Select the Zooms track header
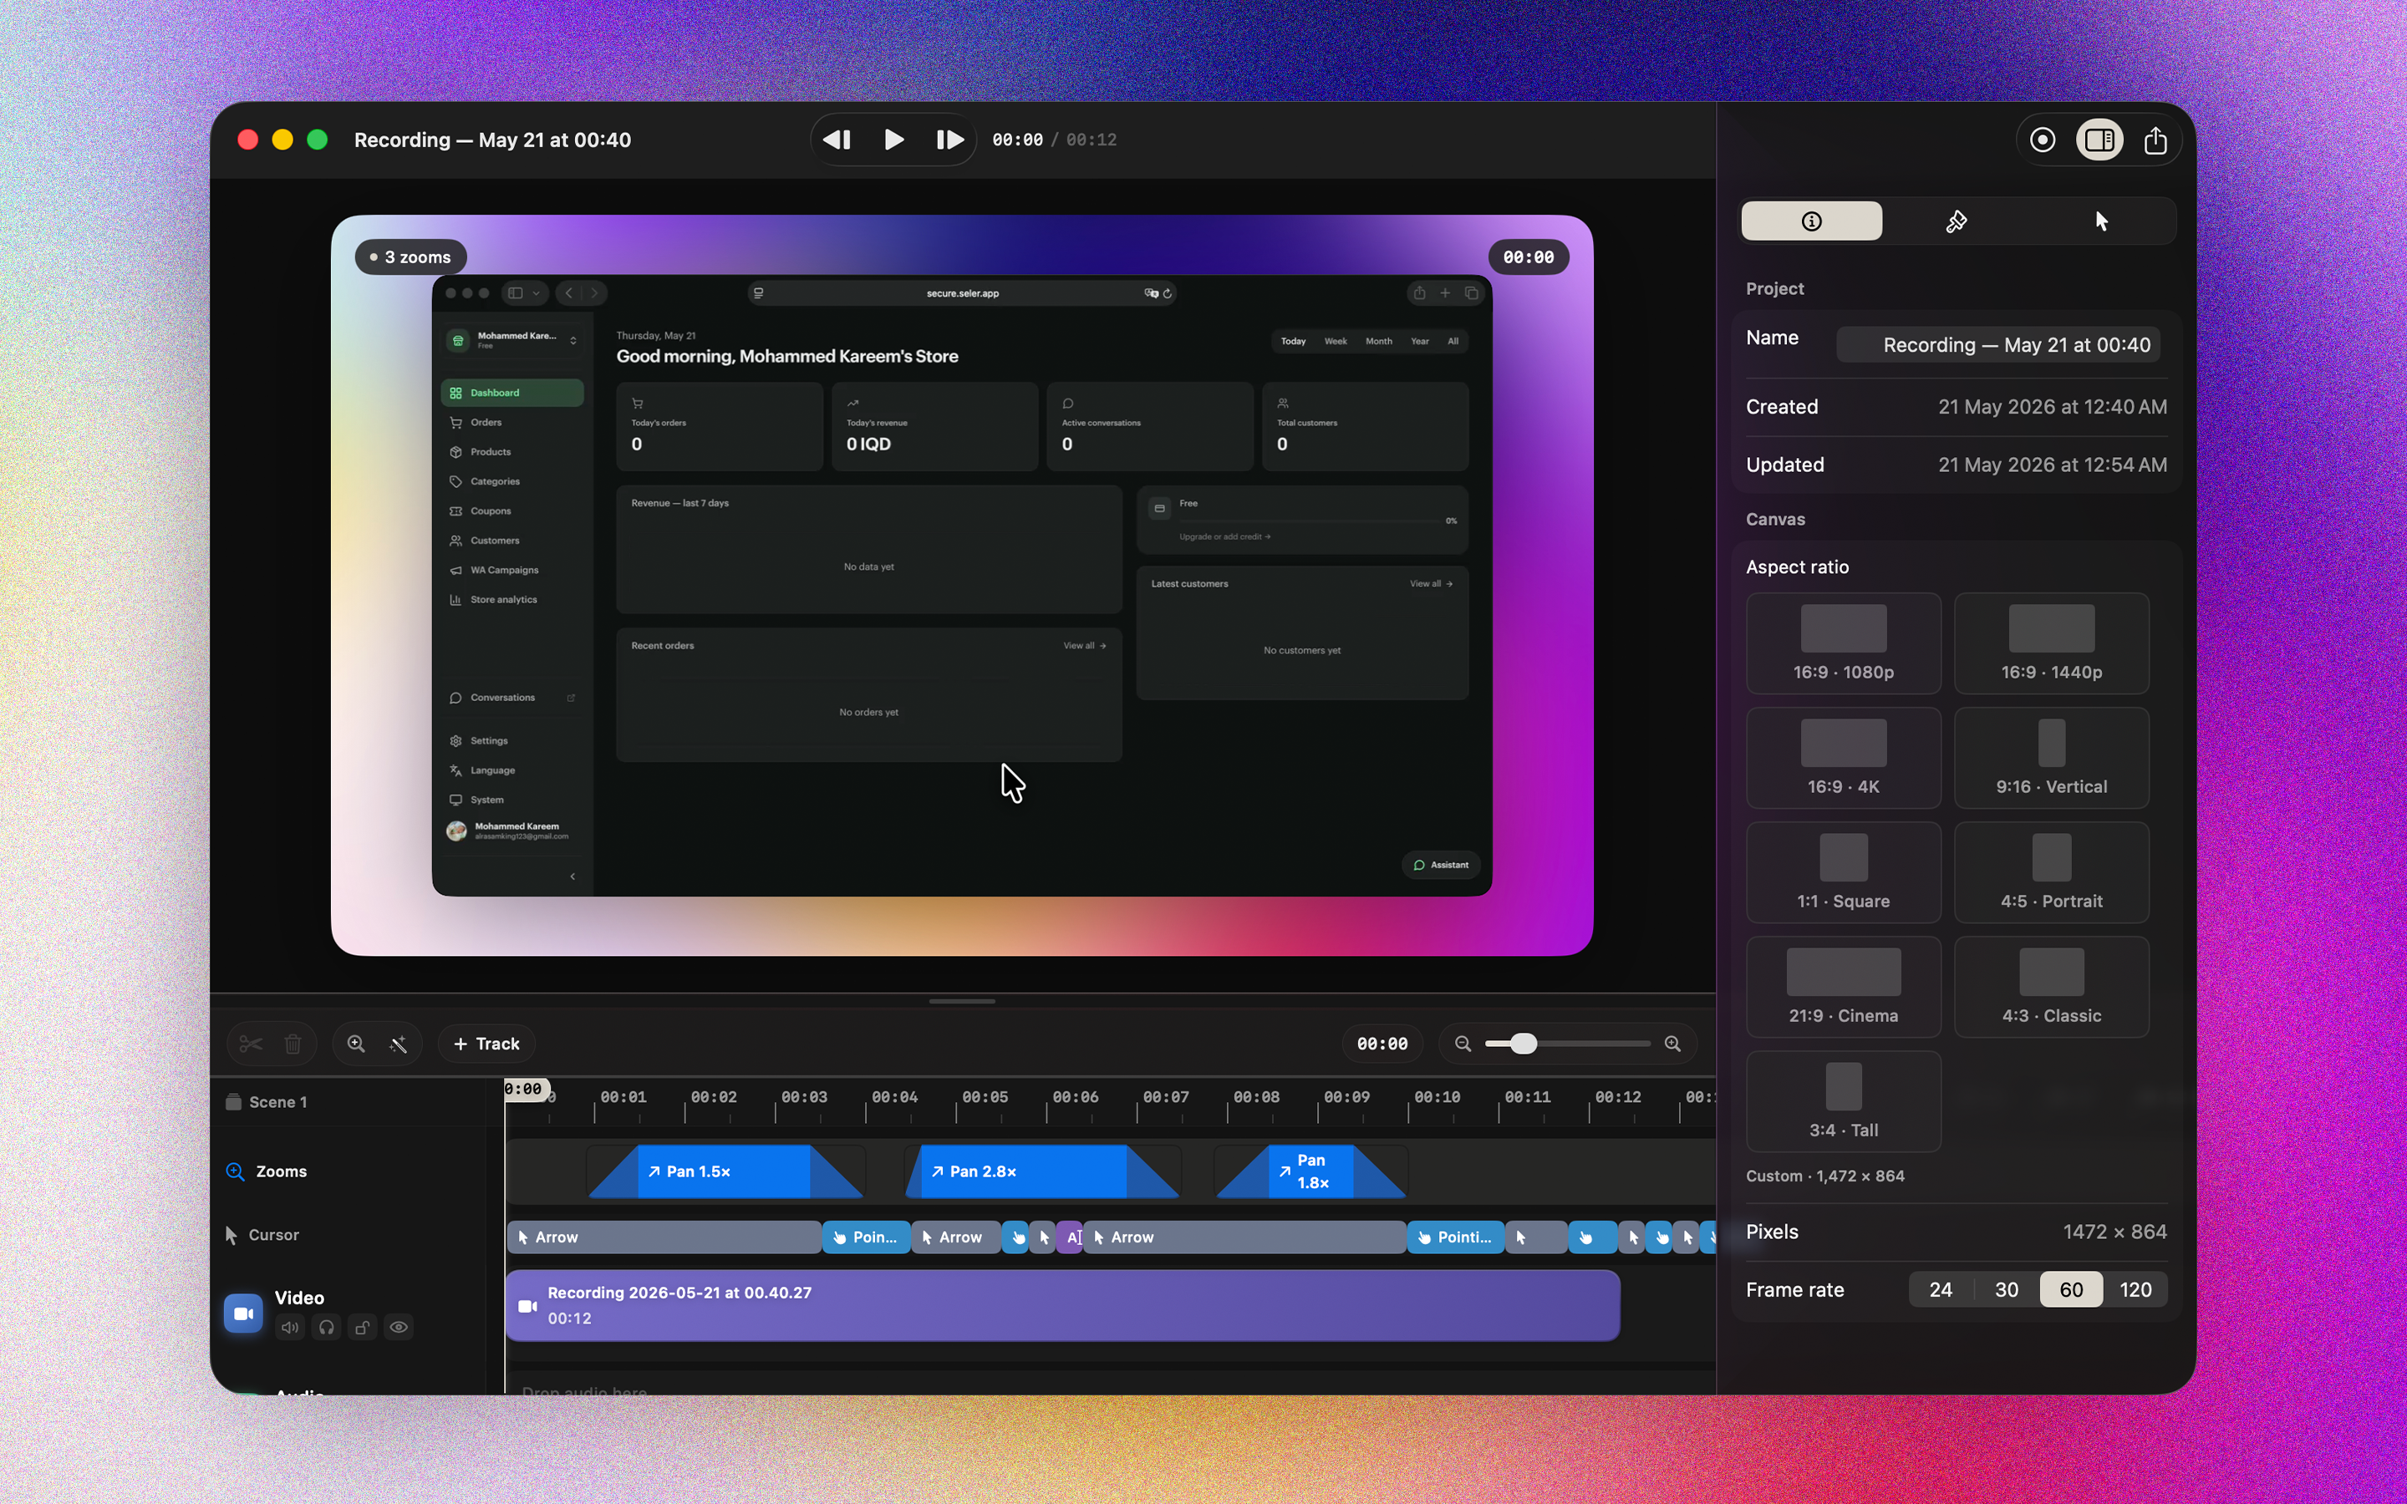2407x1504 pixels. point(349,1171)
